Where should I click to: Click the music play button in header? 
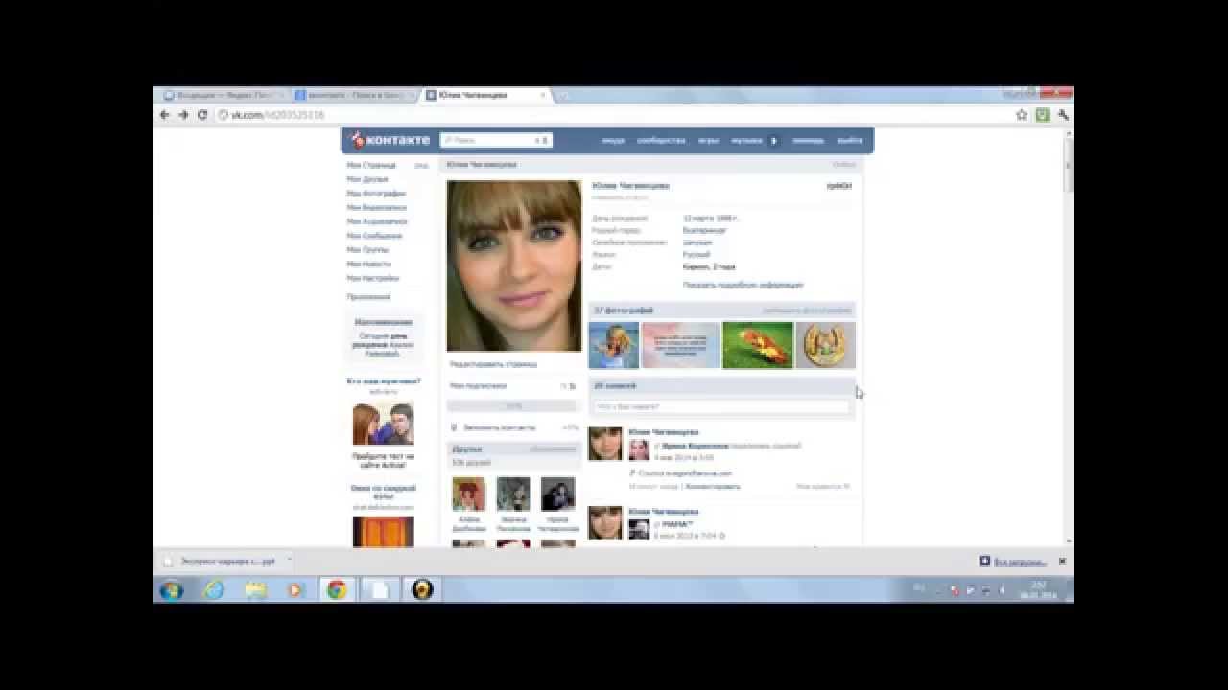tap(774, 140)
